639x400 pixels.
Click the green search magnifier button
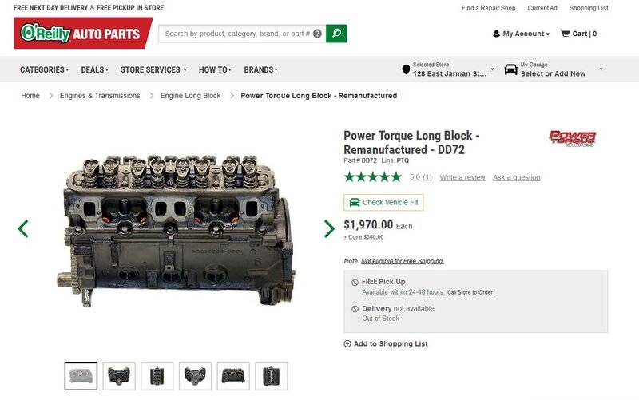coord(336,34)
